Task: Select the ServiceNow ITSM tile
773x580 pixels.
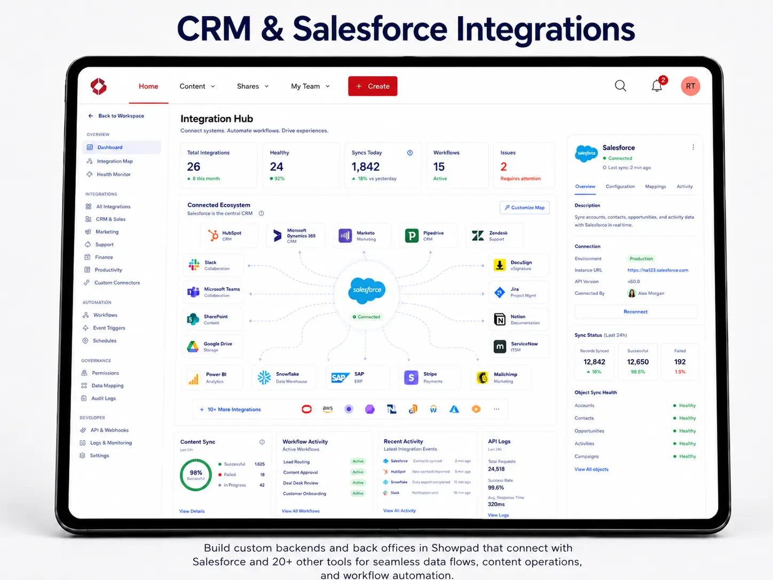Action: tap(519, 347)
